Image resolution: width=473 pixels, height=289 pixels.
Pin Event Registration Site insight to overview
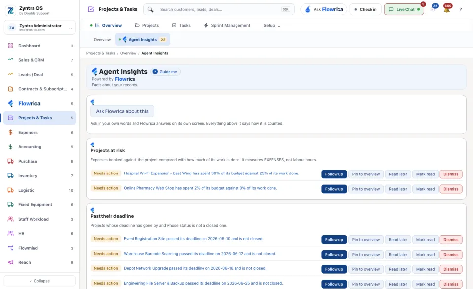point(366,240)
